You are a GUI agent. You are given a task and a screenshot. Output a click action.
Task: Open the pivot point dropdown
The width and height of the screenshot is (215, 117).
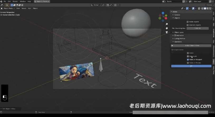104,5
